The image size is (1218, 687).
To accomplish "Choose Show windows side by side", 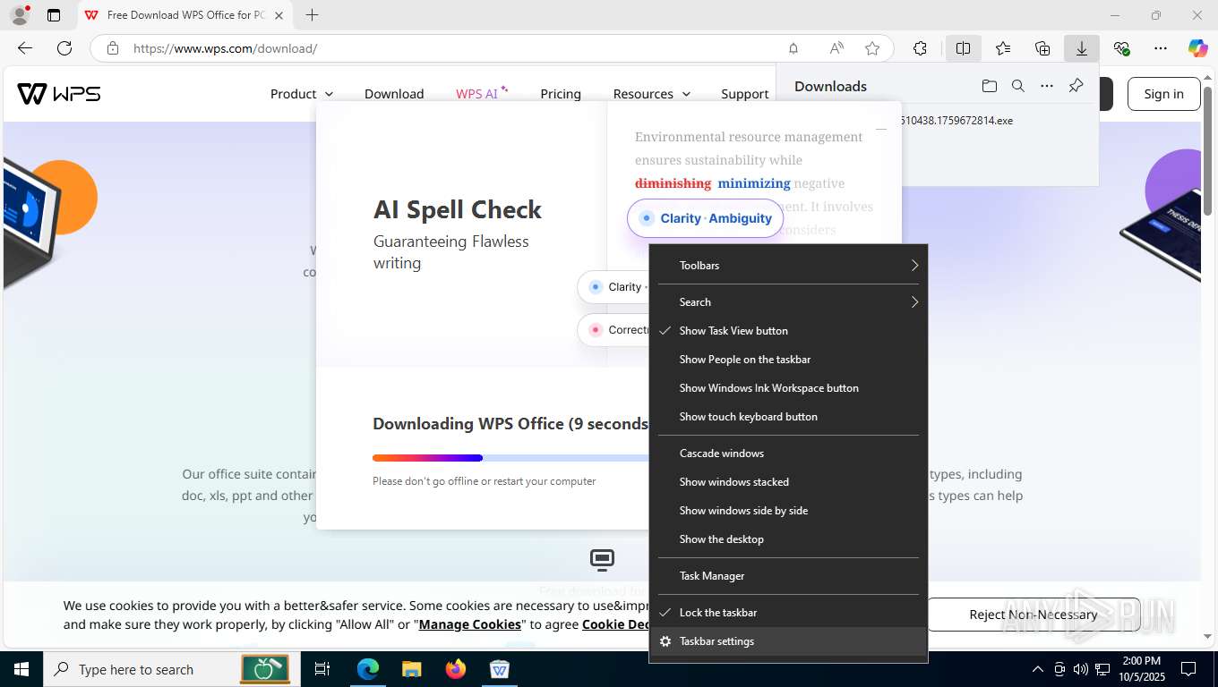I will pyautogui.click(x=788, y=511).
